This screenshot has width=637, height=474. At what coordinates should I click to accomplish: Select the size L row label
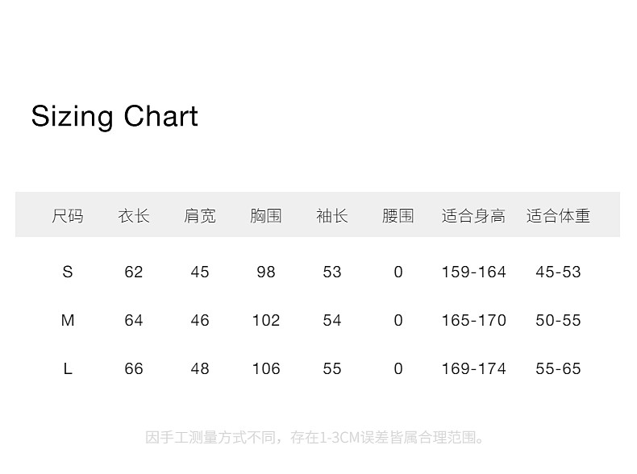coord(68,369)
